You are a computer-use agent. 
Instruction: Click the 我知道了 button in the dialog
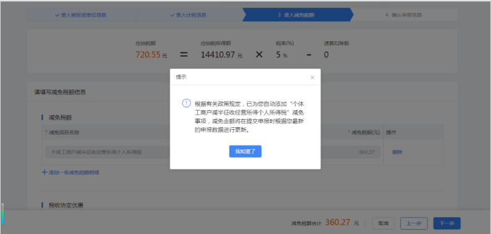coord(245,151)
